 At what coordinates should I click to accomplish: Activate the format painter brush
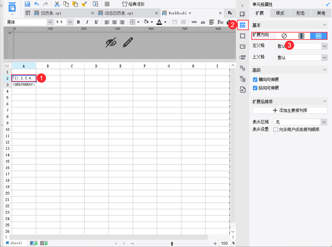[x=84, y=4]
